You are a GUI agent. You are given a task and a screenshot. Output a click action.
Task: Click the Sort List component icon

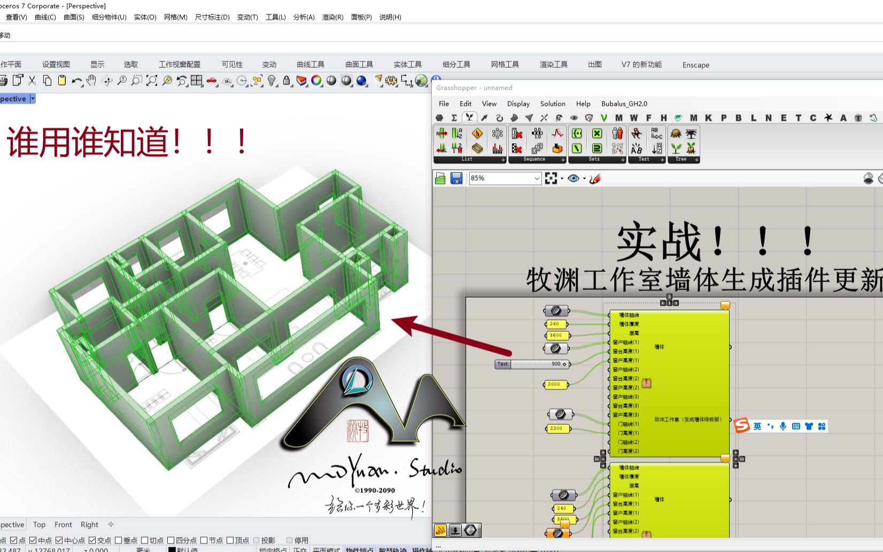[457, 134]
